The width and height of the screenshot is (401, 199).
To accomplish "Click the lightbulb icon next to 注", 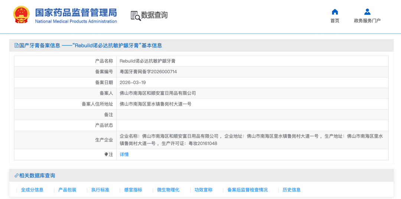I will (106, 155).
